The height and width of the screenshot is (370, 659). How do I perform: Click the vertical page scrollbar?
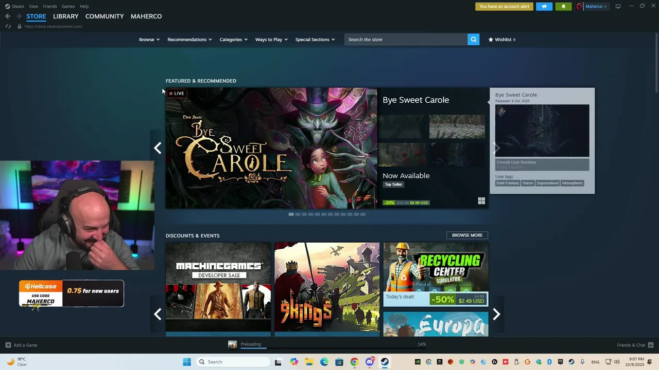pyautogui.click(x=656, y=62)
